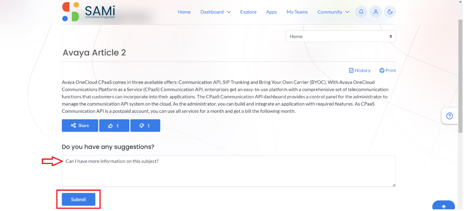The width and height of the screenshot is (464, 211).
Task: Open the user profile icon
Action: point(376,12)
